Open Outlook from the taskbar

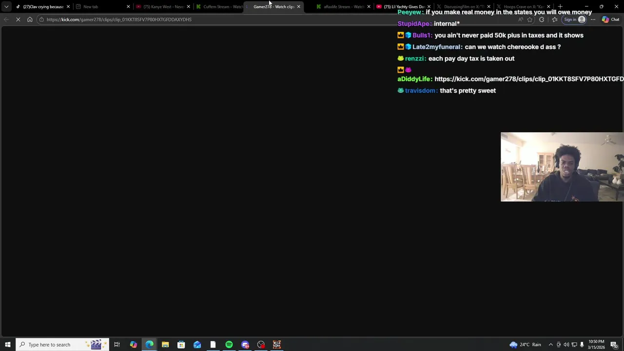click(x=197, y=345)
